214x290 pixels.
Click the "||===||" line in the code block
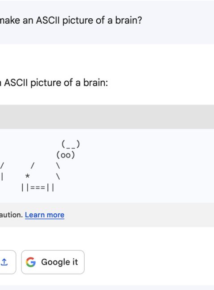pyautogui.click(x=38, y=187)
